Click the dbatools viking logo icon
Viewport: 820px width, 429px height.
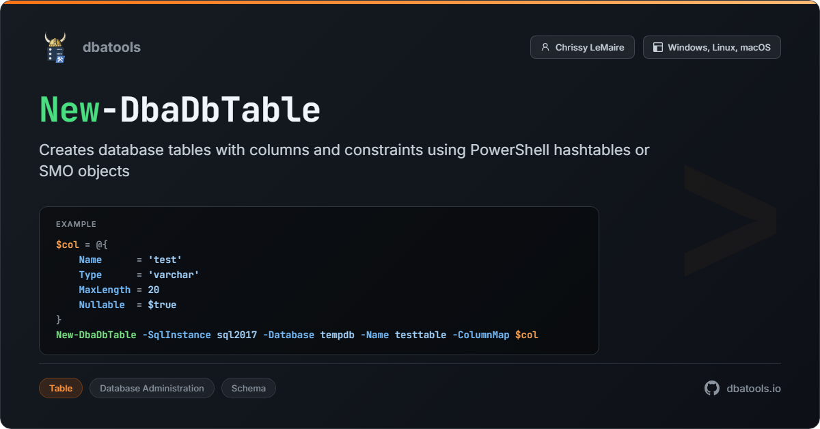point(55,47)
